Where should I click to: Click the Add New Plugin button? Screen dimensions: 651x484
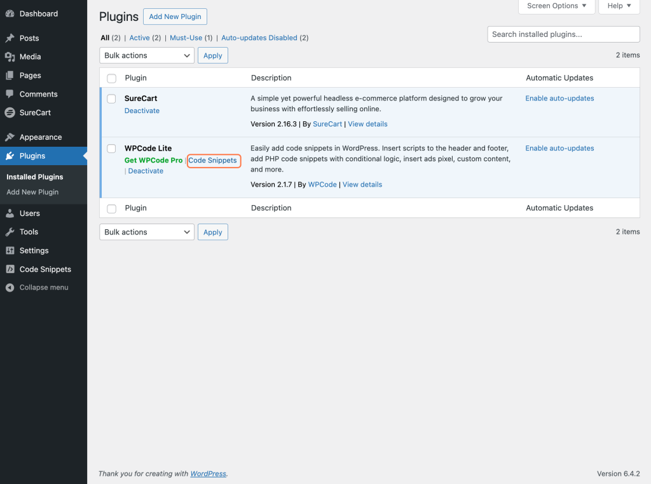tap(175, 17)
